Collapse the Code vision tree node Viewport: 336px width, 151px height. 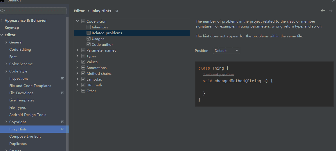click(x=77, y=21)
